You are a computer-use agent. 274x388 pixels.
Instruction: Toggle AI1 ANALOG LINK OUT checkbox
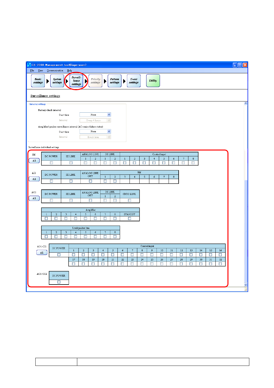click(x=90, y=181)
